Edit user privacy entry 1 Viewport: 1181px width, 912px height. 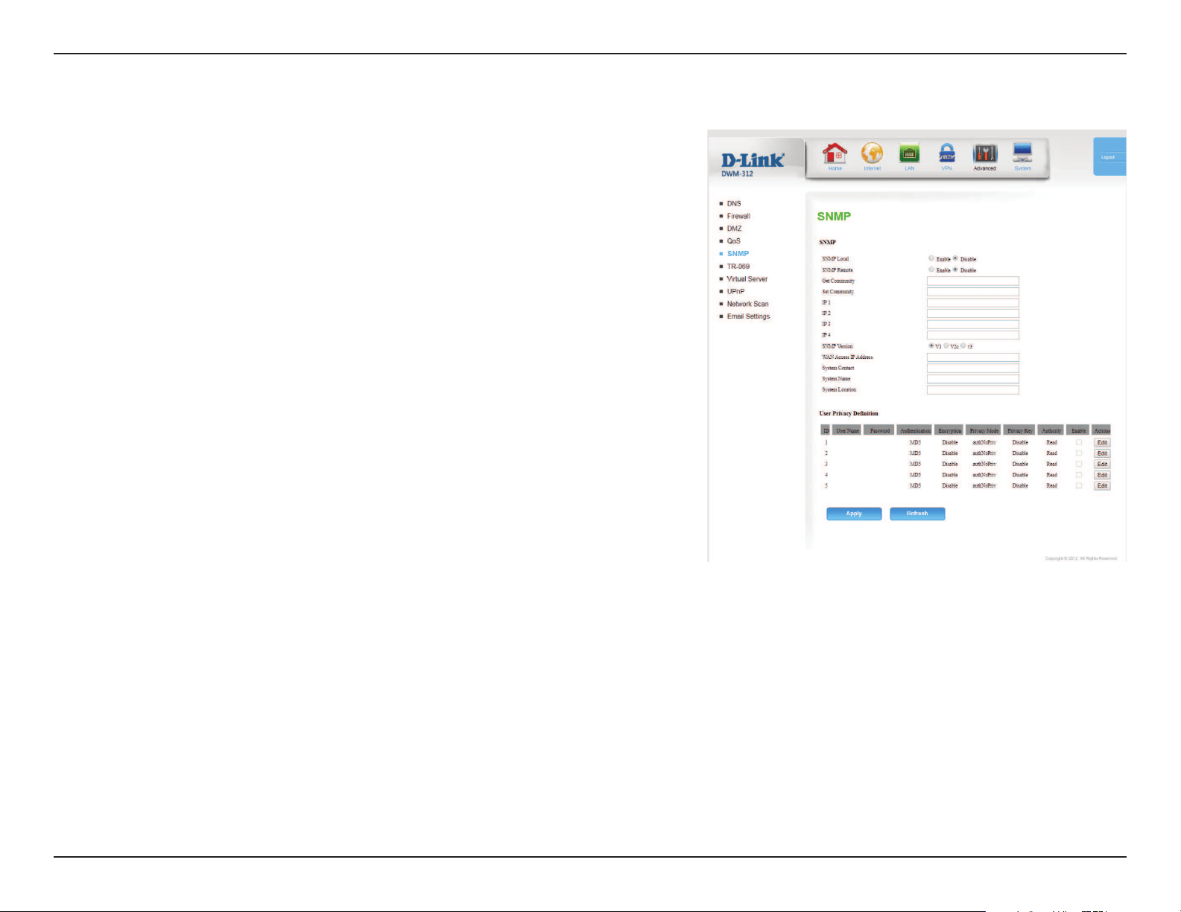[1102, 442]
